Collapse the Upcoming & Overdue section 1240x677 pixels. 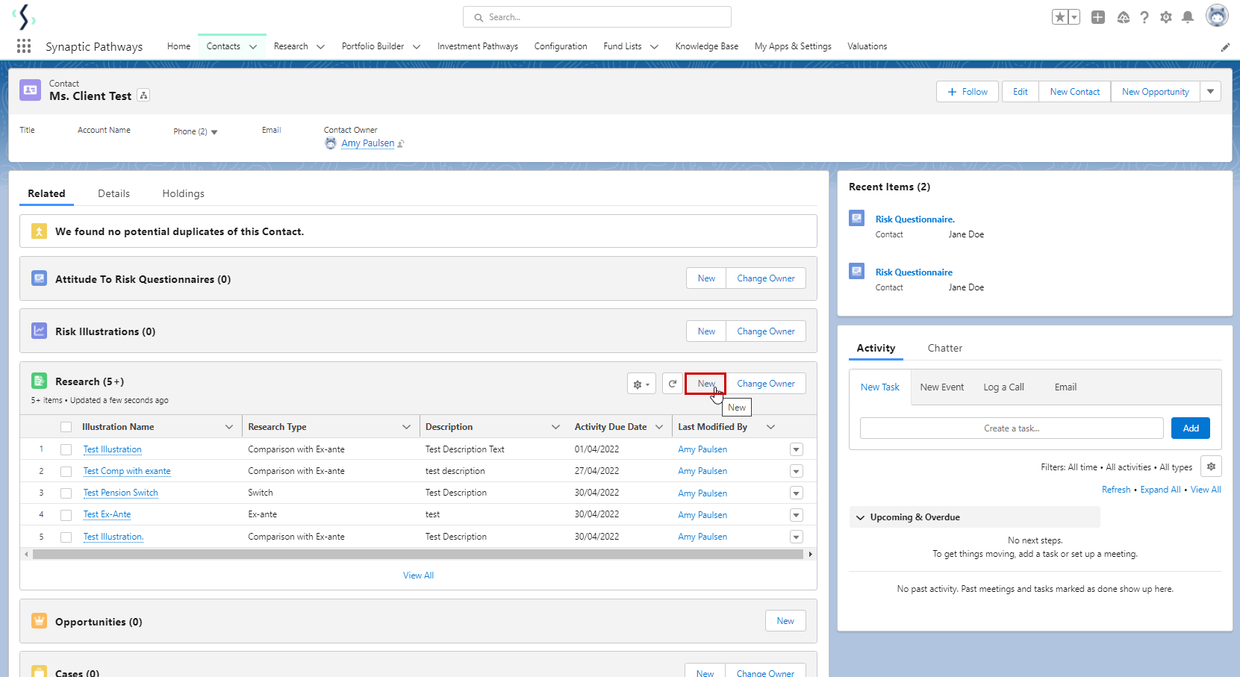(x=861, y=517)
